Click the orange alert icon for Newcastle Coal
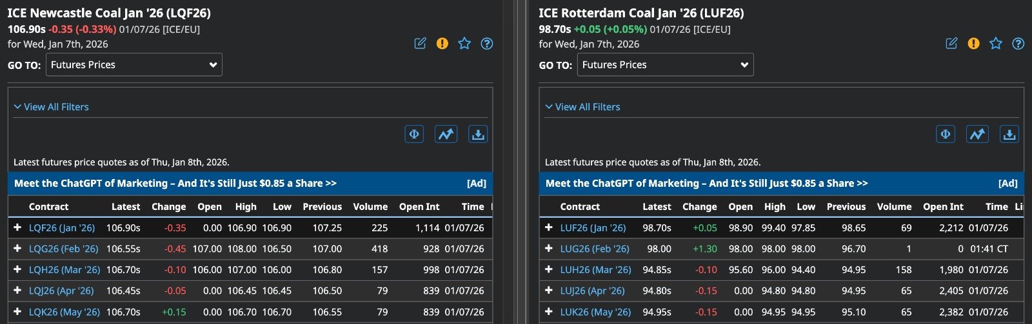The width and height of the screenshot is (1032, 324). tap(442, 44)
